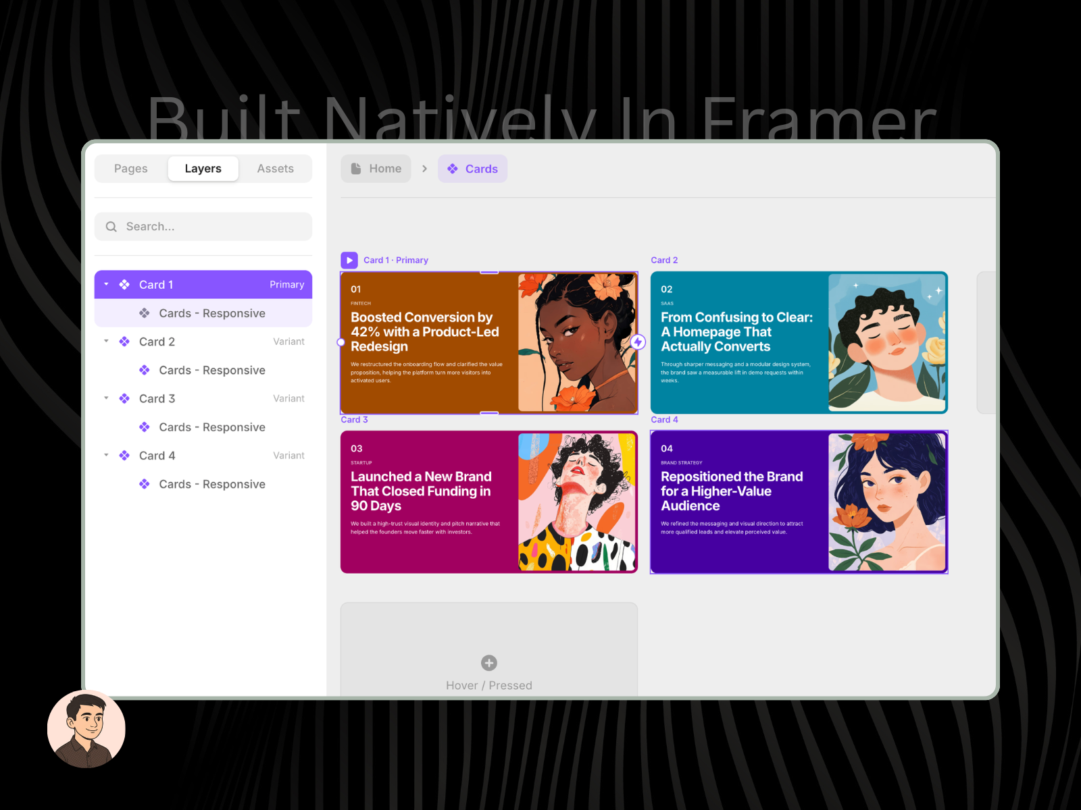The width and height of the screenshot is (1081, 810).
Task: Click the play icon beside Card 1 Primary
Action: pyautogui.click(x=349, y=260)
